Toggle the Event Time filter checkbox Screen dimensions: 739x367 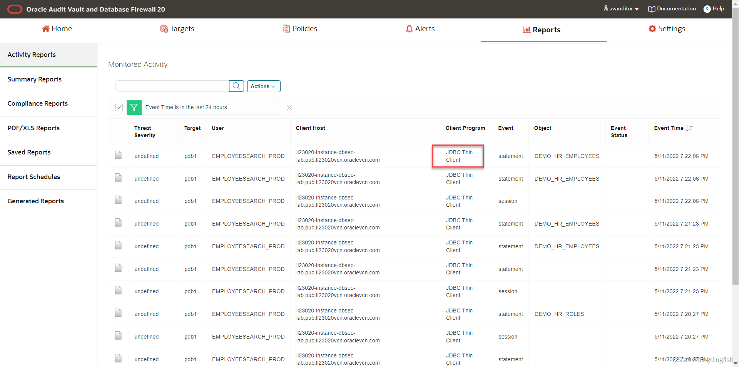(119, 108)
